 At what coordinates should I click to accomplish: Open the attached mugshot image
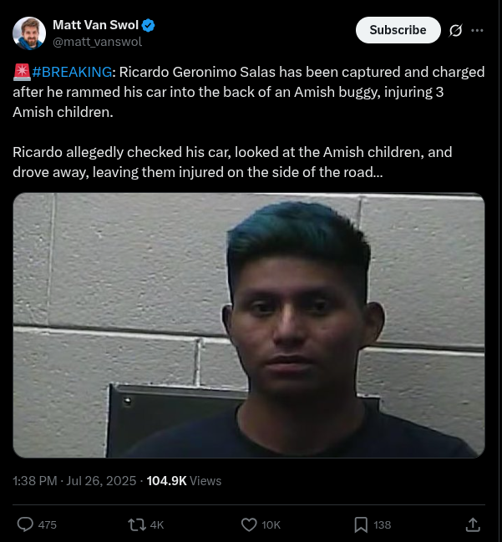point(249,325)
